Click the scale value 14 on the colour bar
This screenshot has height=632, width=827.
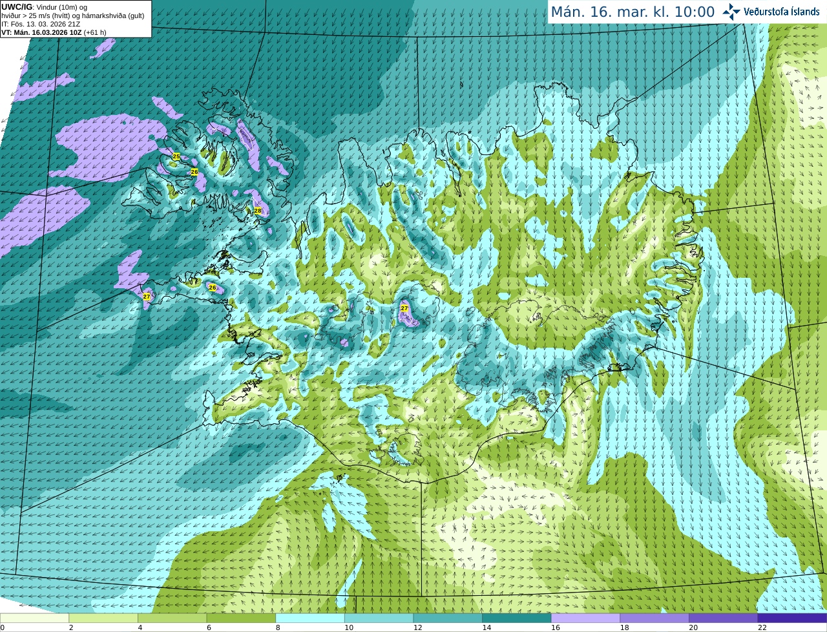tap(487, 627)
